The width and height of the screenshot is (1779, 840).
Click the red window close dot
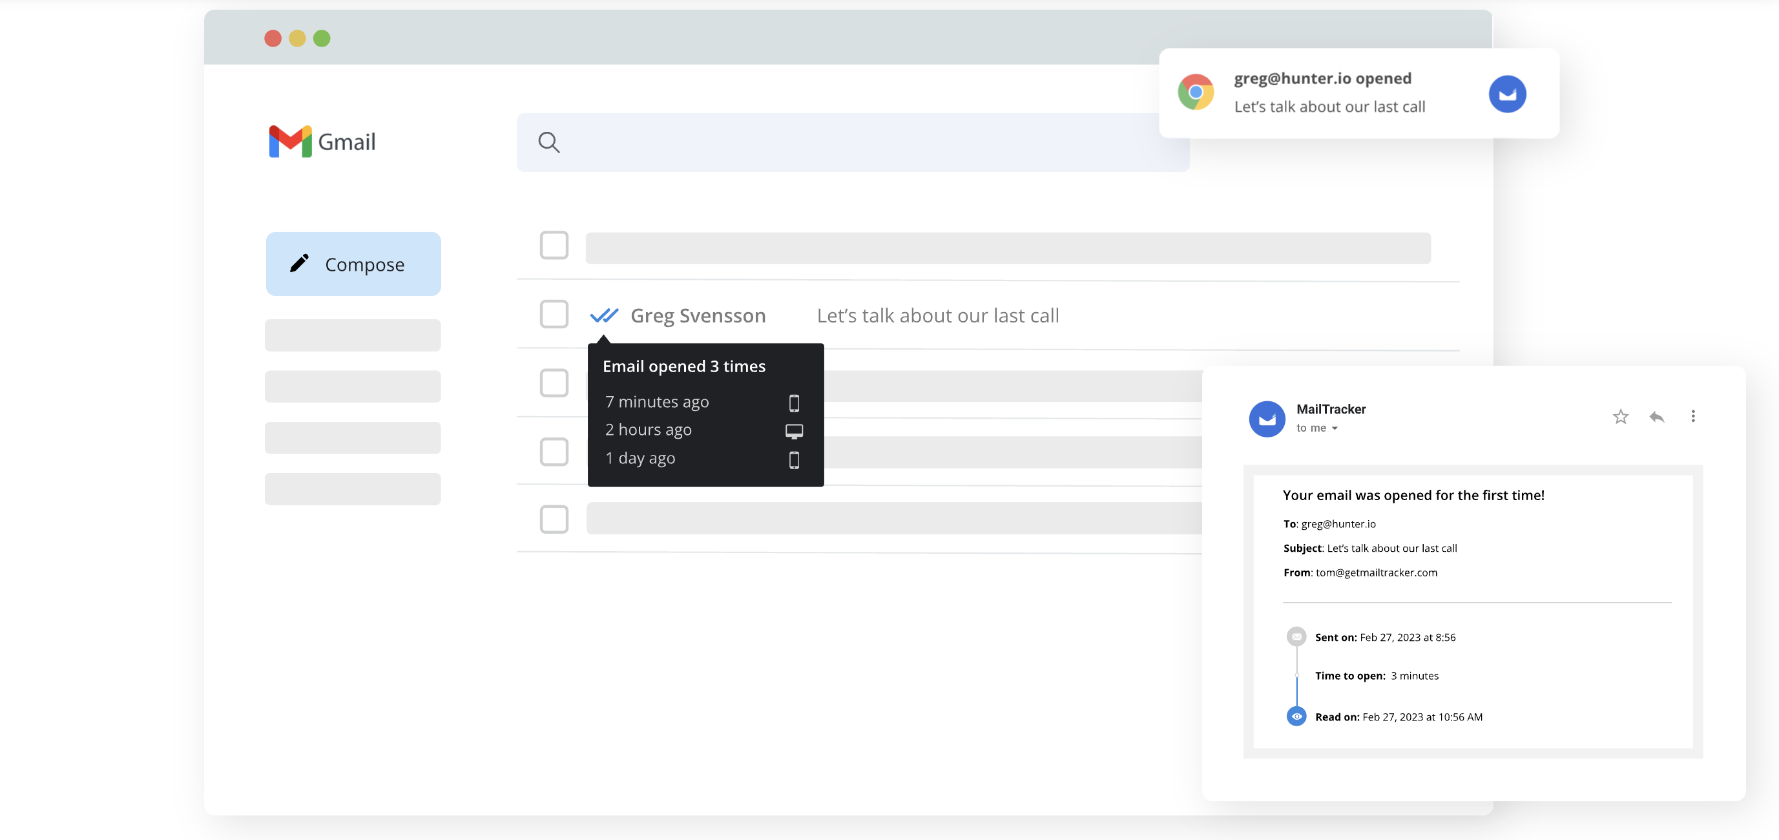click(273, 38)
